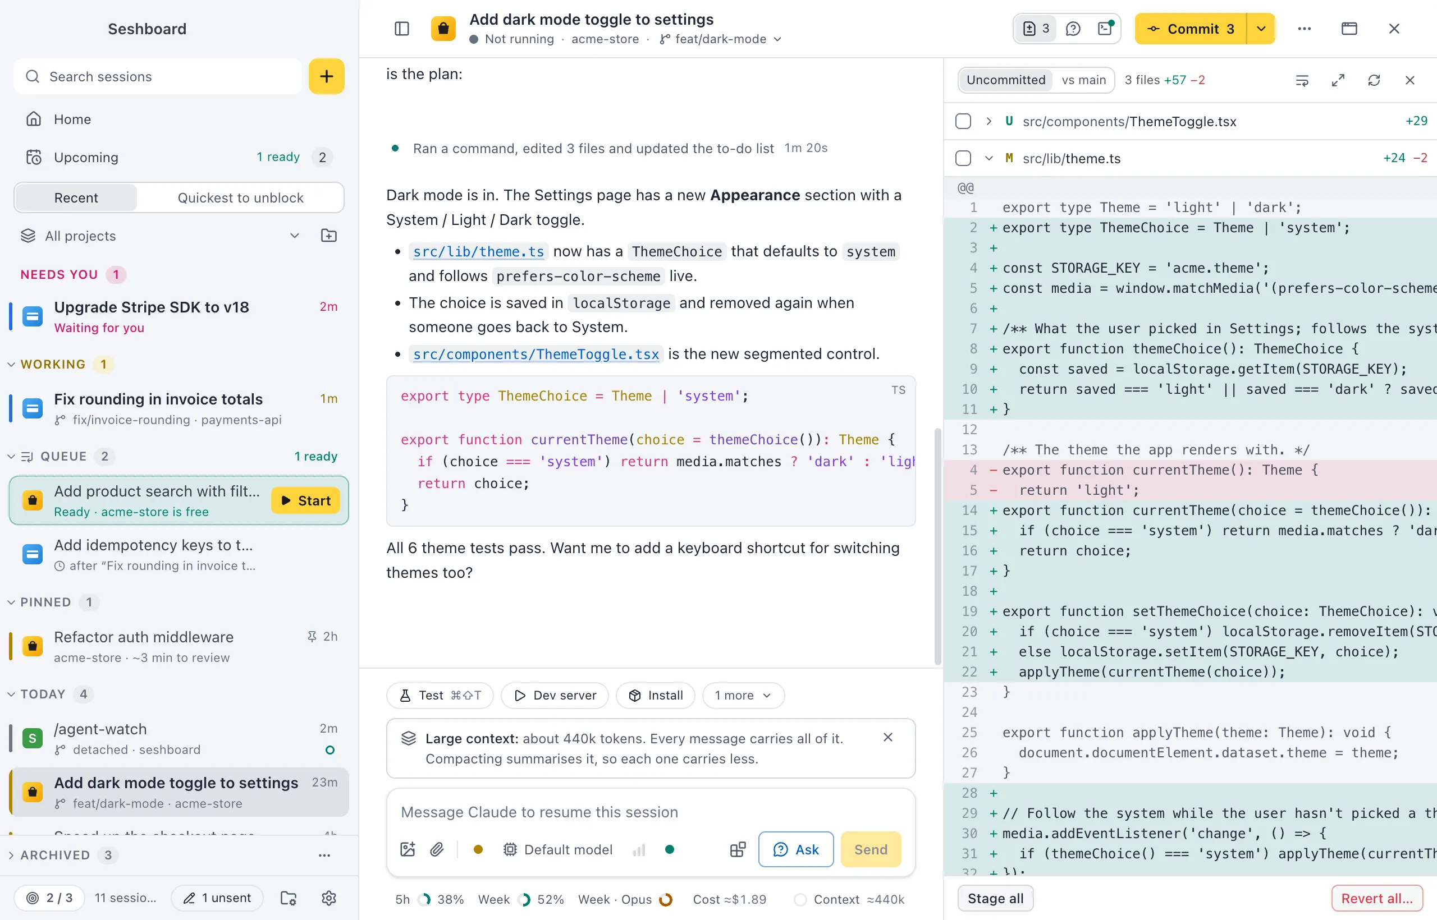Switch diff view to vs main

(1083, 80)
